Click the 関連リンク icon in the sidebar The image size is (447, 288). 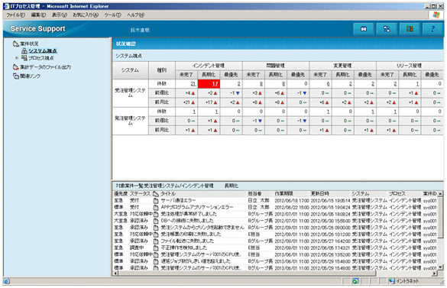coord(16,76)
